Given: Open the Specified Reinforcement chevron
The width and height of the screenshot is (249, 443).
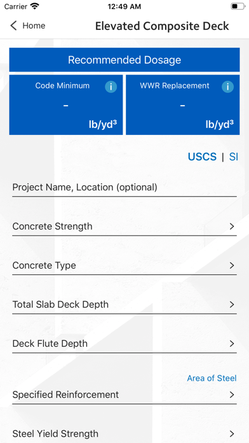Looking at the screenshot, I should (232, 395).
